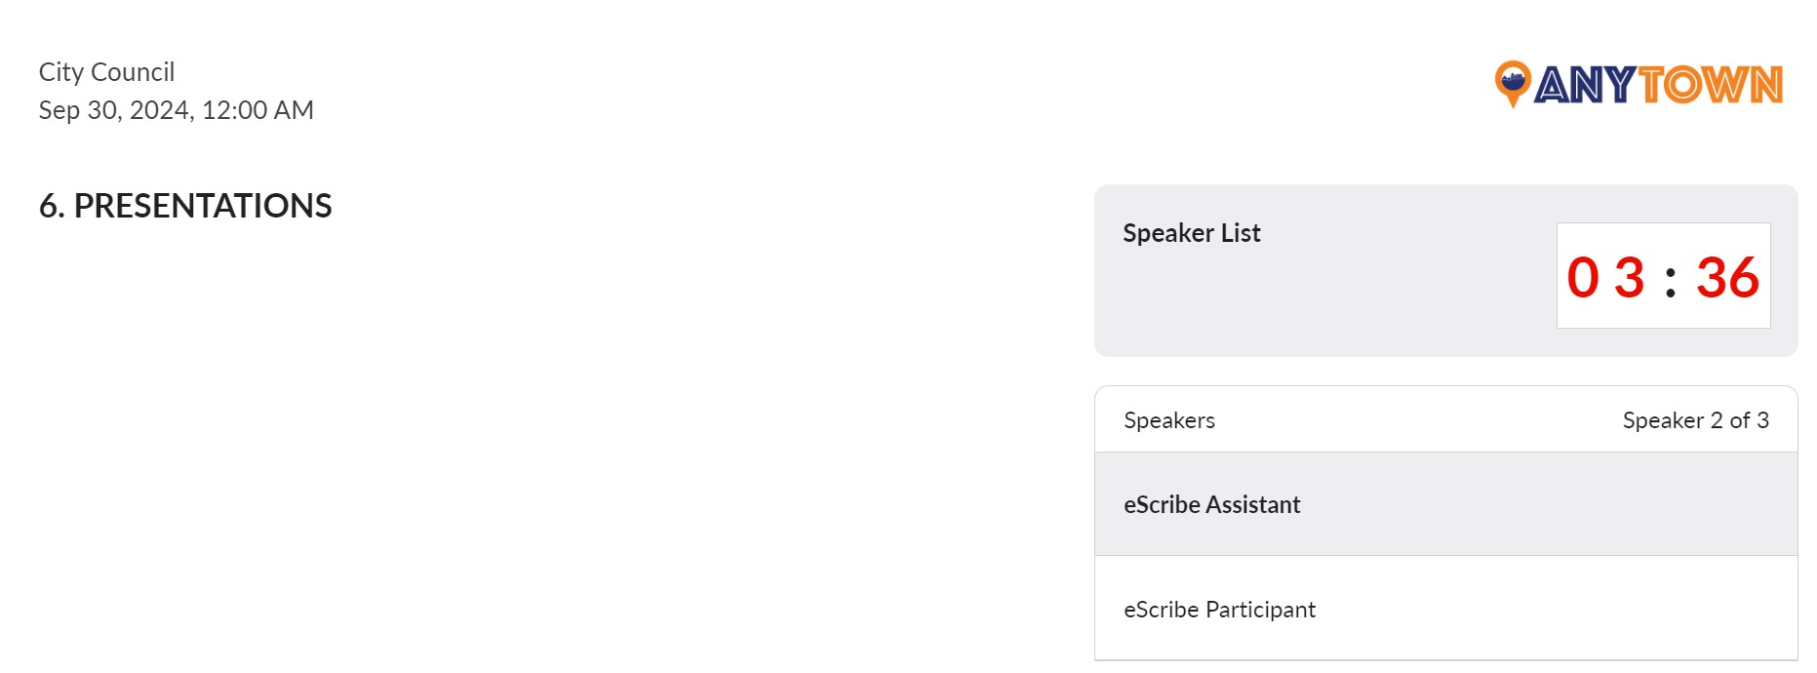Screen dimensions: 1817x673
Task: Click the timer's seconds value 36
Action: click(1727, 278)
